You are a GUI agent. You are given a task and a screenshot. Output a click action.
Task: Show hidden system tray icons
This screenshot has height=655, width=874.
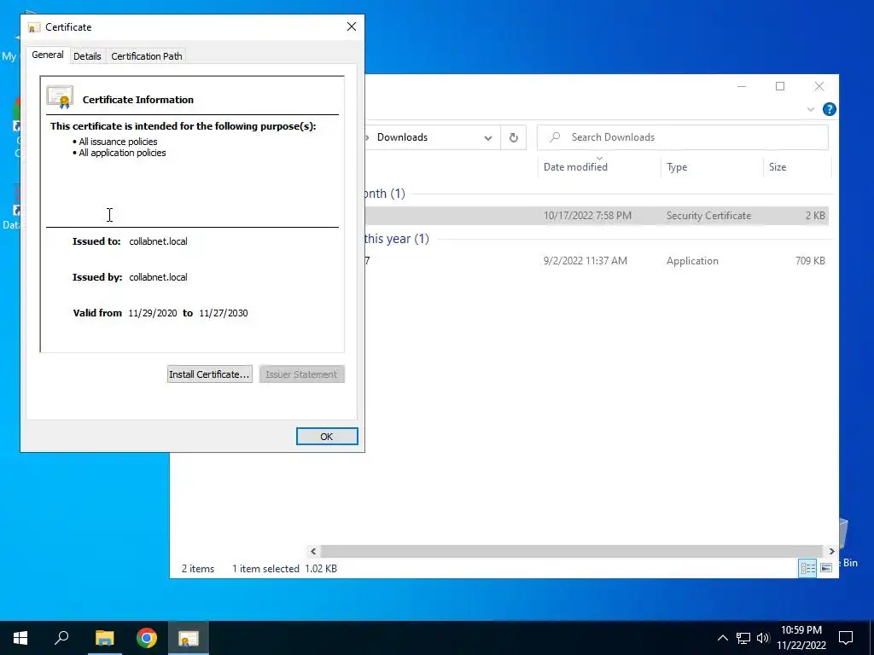coord(722,638)
